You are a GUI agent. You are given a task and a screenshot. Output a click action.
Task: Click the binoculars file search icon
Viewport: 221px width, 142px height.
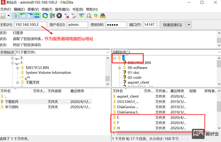click(x=103, y=16)
